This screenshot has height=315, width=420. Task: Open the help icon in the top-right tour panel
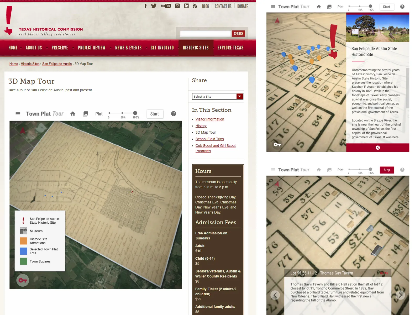click(402, 7)
